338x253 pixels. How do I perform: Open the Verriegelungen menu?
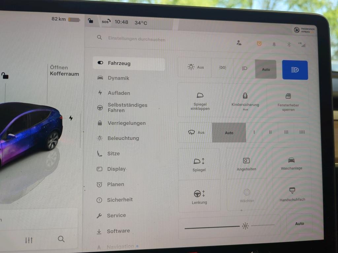[x=121, y=123]
